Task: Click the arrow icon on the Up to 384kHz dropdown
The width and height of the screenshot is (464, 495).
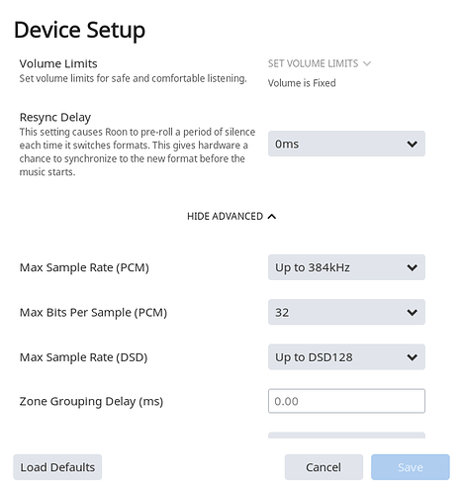Action: (x=412, y=267)
